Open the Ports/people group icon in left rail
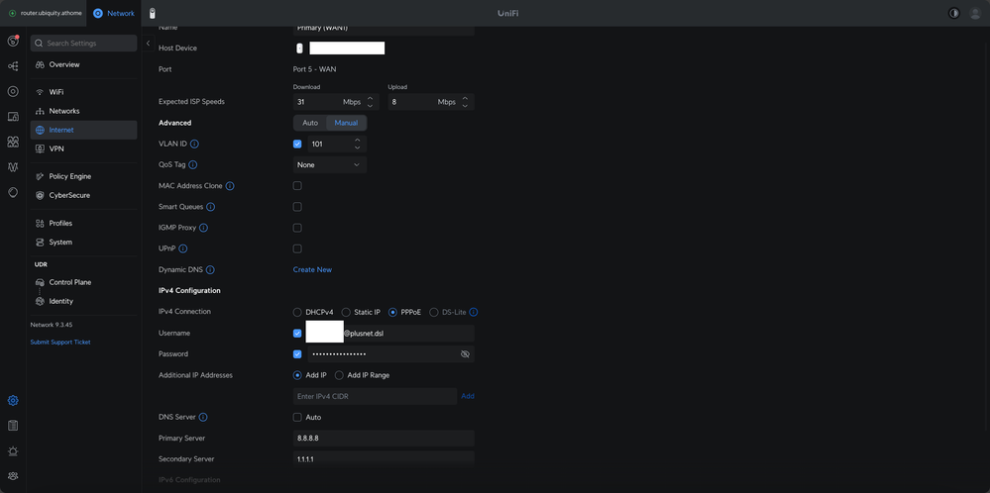The height and width of the screenshot is (493, 990). click(x=13, y=142)
